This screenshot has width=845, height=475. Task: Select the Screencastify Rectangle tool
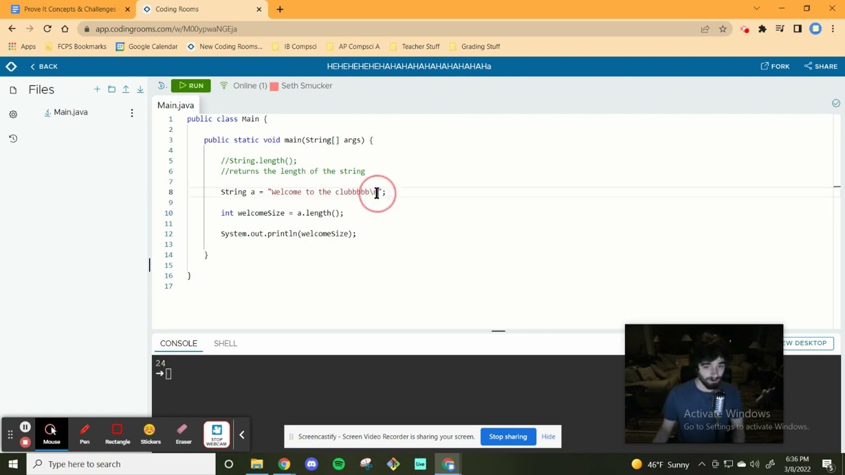pyautogui.click(x=118, y=434)
